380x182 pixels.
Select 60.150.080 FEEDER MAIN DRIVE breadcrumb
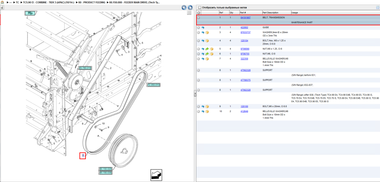click(x=135, y=2)
